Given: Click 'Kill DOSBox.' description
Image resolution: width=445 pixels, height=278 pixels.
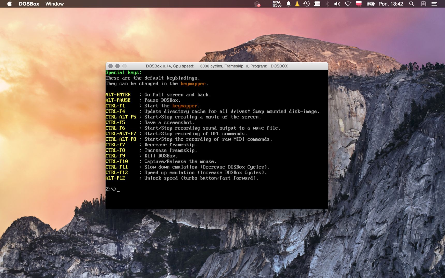Looking at the screenshot, I should point(161,156).
